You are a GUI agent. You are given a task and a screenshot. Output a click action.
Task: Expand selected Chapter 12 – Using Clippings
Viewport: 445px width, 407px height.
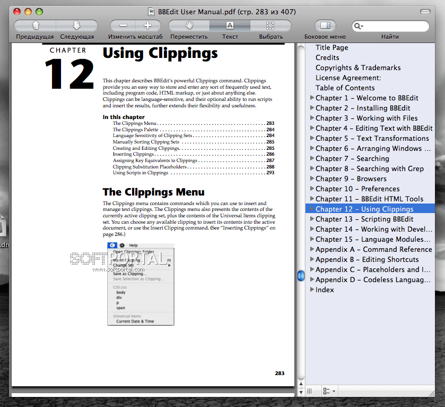click(x=312, y=209)
